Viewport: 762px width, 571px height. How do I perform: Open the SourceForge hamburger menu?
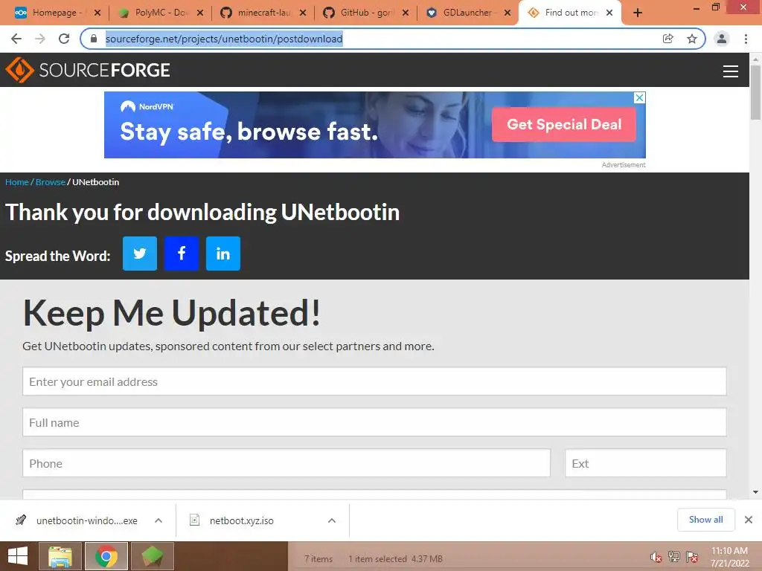pos(730,71)
